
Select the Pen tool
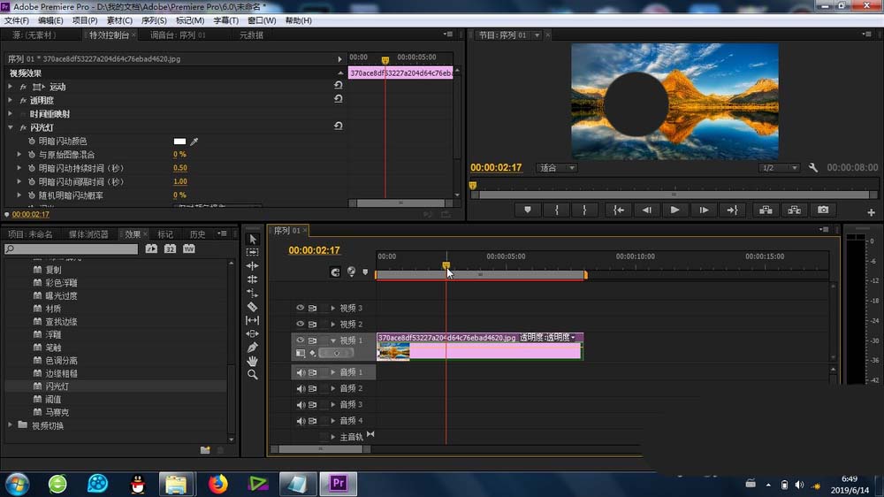[x=253, y=348]
